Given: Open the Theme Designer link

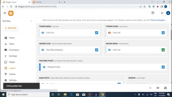Looking at the screenshot, I should [x=158, y=20].
